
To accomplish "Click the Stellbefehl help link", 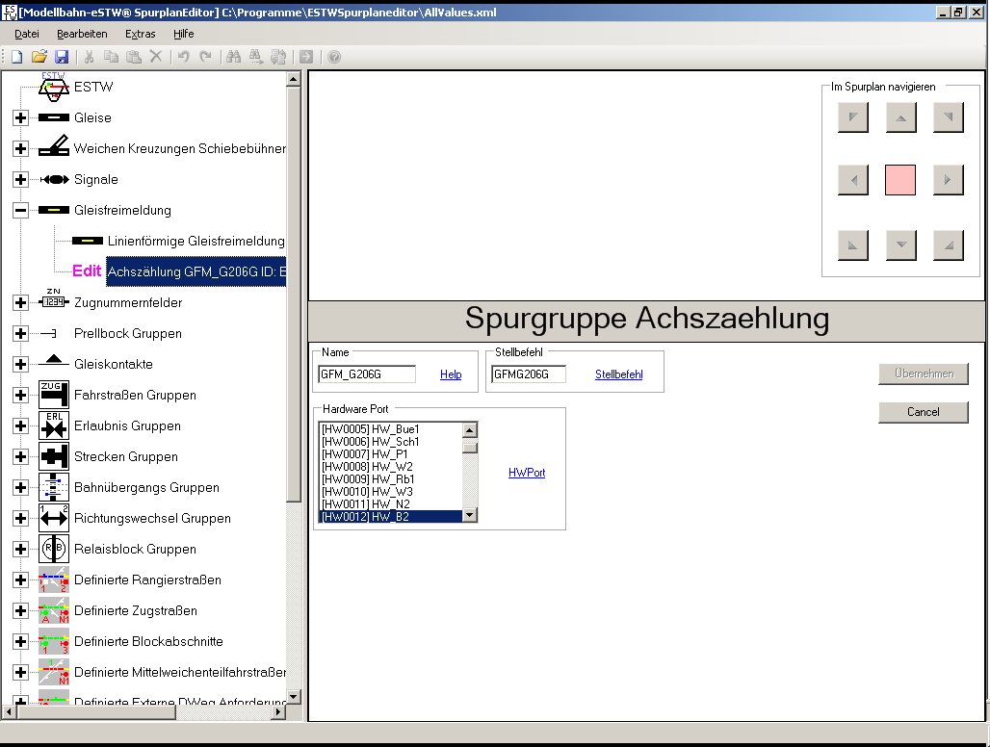I will pos(618,374).
